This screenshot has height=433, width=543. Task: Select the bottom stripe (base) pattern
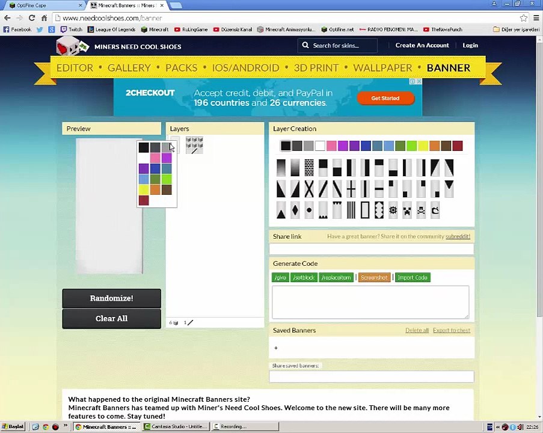click(393, 168)
